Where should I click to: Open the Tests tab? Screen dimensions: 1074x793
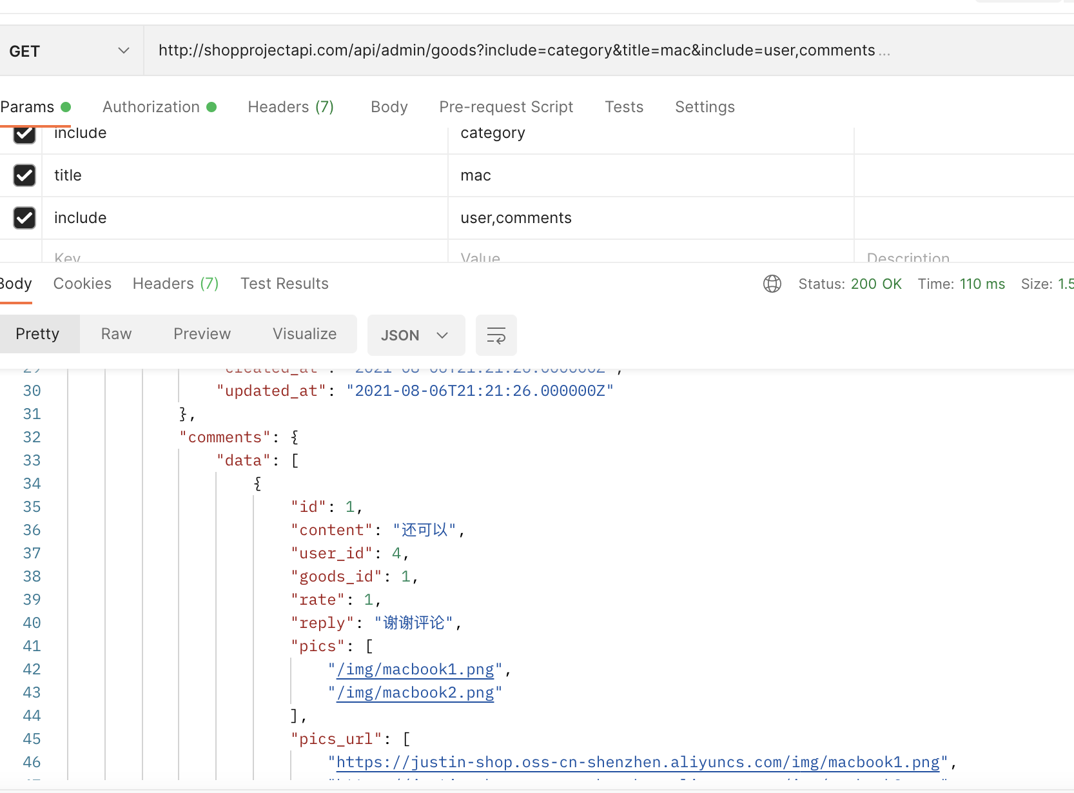pyautogui.click(x=624, y=107)
